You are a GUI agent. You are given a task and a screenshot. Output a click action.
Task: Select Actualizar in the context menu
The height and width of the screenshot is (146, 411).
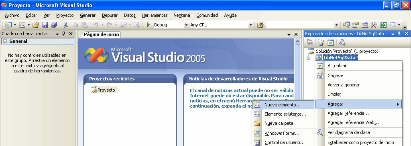(358, 66)
